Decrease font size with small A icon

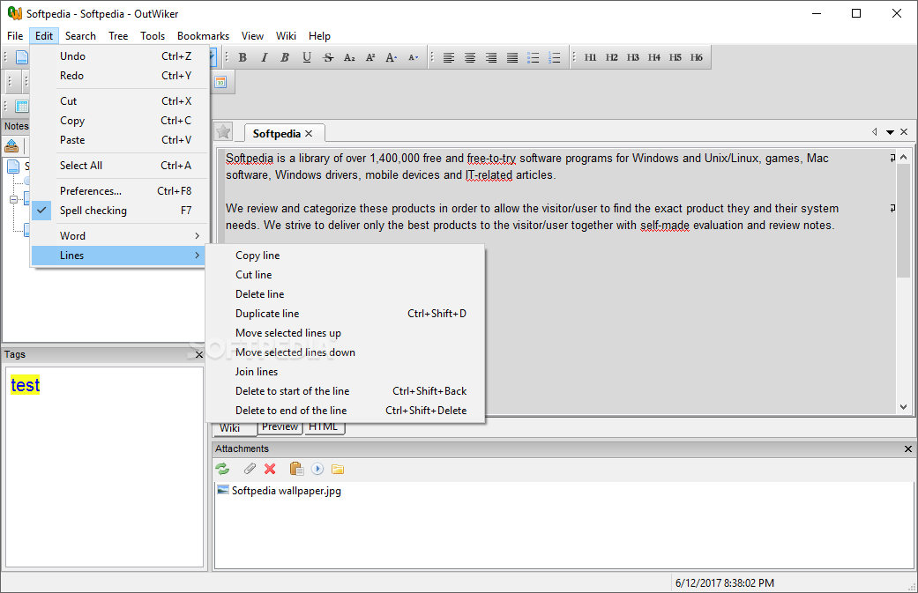point(413,57)
